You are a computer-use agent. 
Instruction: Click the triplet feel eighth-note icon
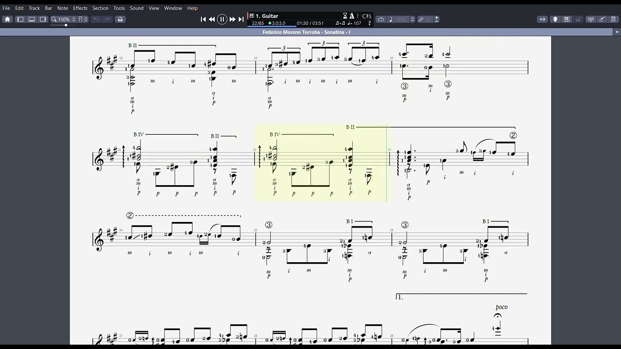click(340, 23)
